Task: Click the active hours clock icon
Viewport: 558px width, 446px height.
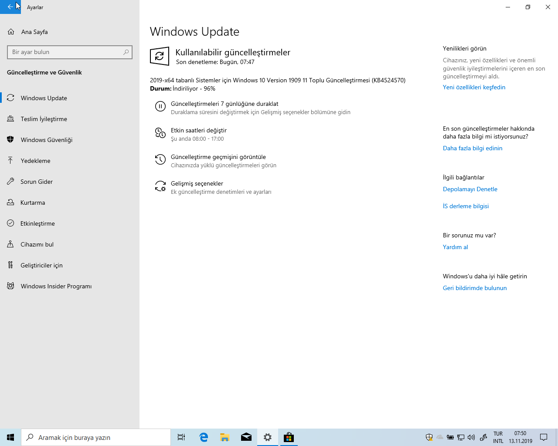Action: point(160,133)
